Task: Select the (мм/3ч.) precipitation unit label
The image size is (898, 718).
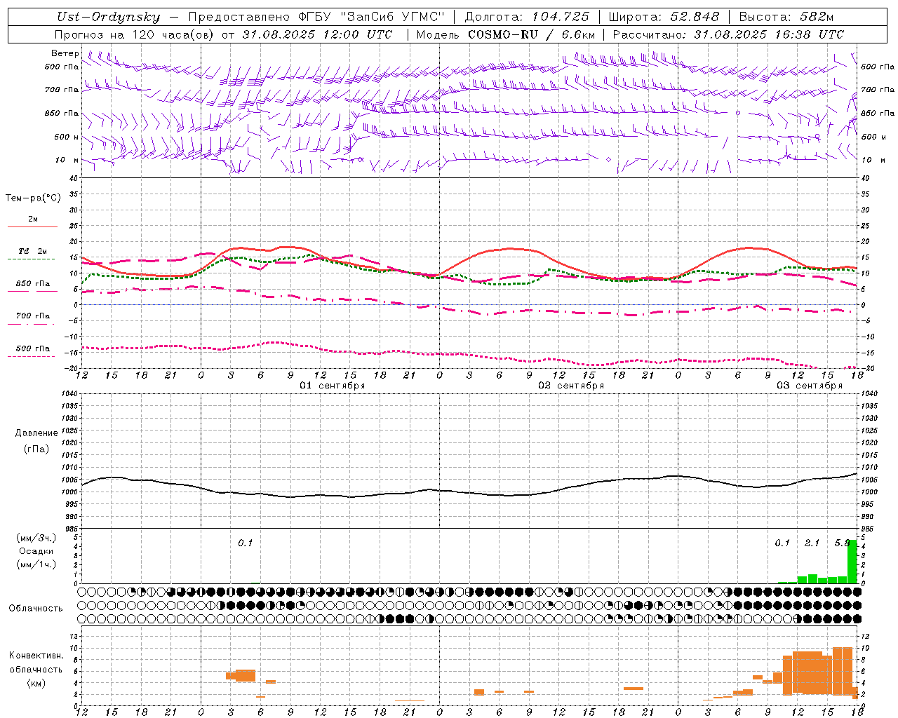Action: (36, 538)
